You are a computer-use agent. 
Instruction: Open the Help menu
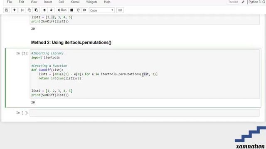coord(107,2)
